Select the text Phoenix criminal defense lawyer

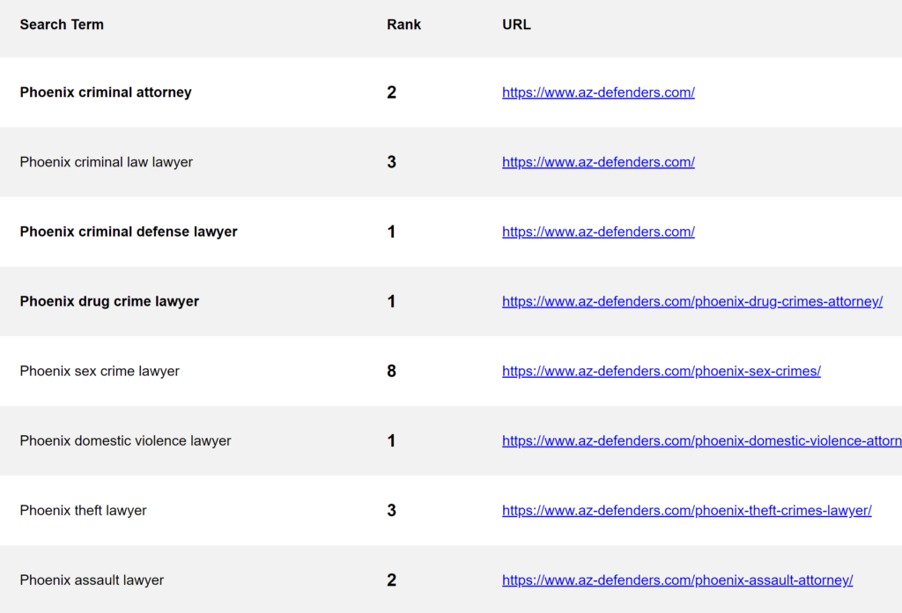point(129,232)
